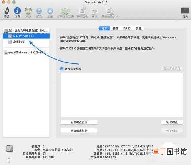Click the yellow minimize window button
This screenshot has width=191, height=165.
[x=9, y=2]
